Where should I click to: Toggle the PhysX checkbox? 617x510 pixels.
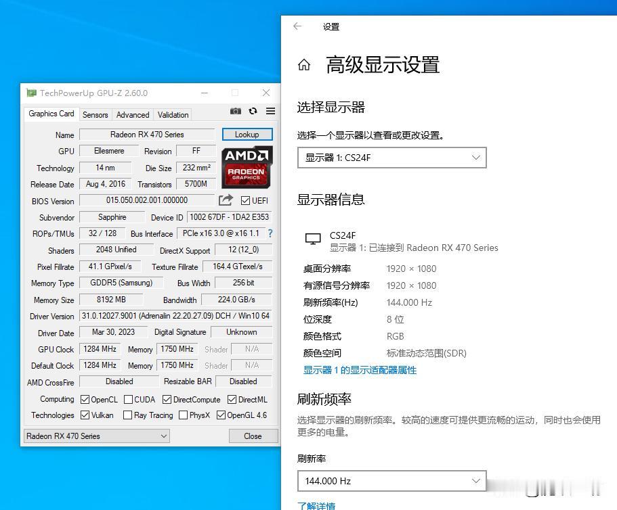pyautogui.click(x=183, y=415)
